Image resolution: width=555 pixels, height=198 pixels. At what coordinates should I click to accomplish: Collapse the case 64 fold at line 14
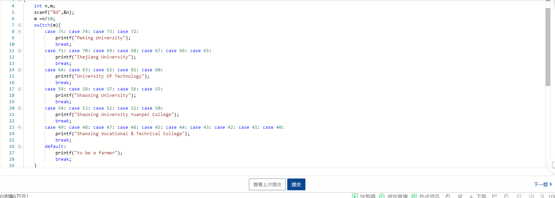(20, 70)
